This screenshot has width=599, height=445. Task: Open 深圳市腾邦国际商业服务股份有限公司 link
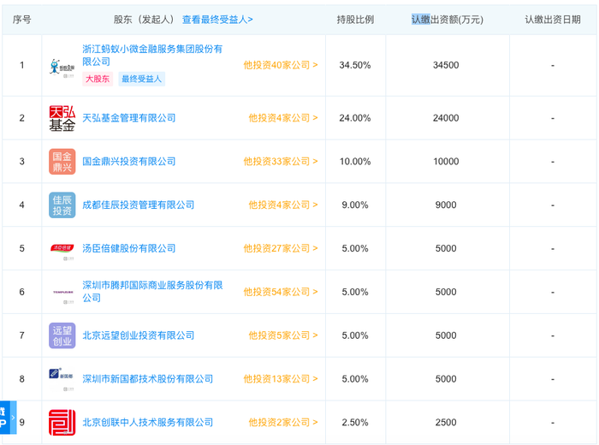pyautogui.click(x=152, y=292)
